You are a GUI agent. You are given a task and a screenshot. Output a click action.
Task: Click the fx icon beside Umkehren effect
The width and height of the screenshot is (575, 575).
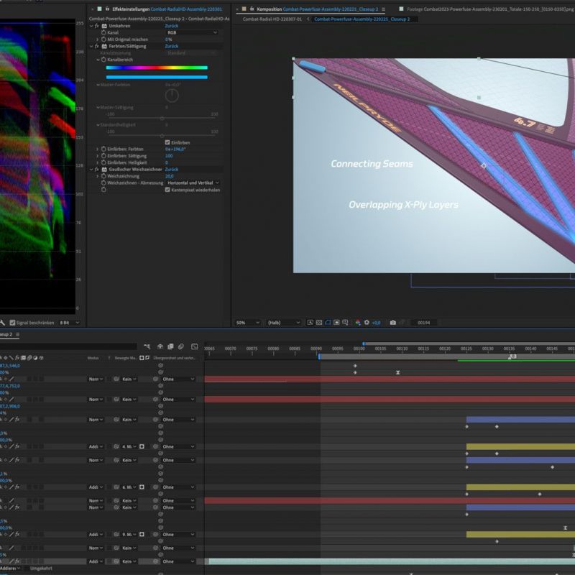coord(97,26)
